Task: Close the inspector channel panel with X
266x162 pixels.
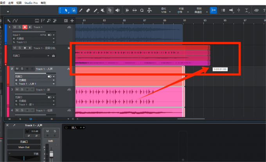Action: (x=7, y=125)
